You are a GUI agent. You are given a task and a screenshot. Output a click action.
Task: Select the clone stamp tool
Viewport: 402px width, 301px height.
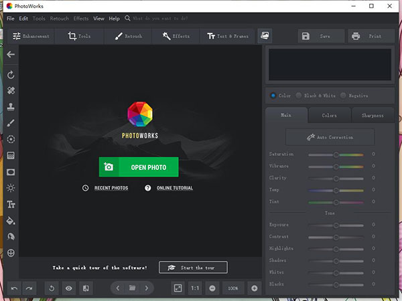tap(11, 107)
